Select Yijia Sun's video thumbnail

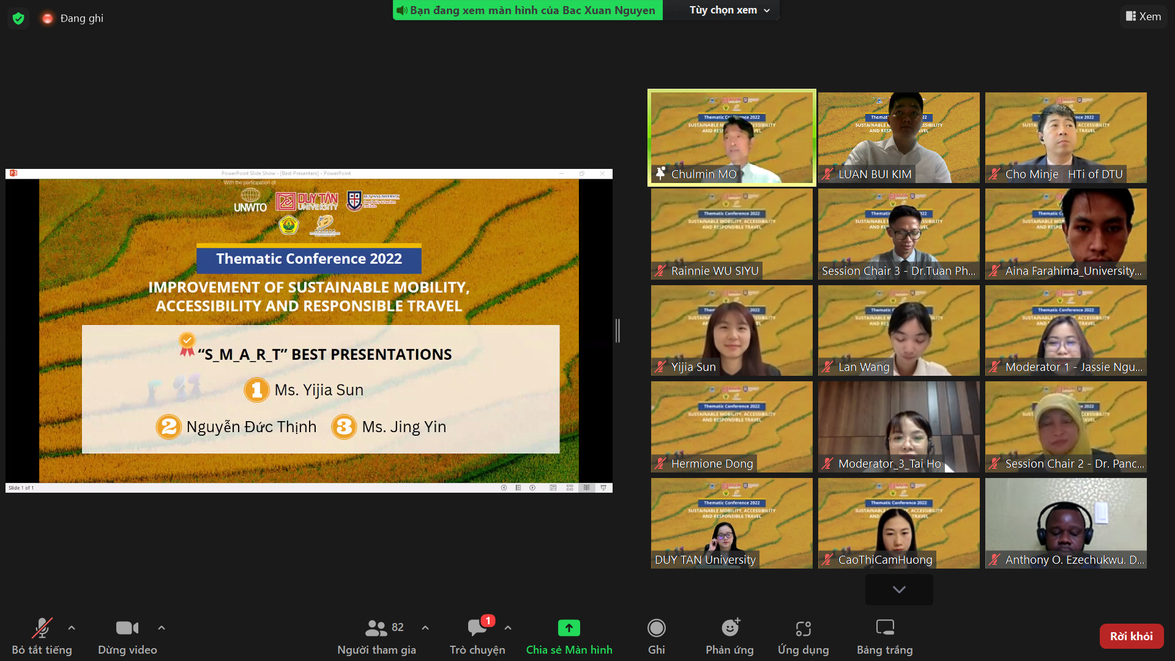tap(731, 330)
